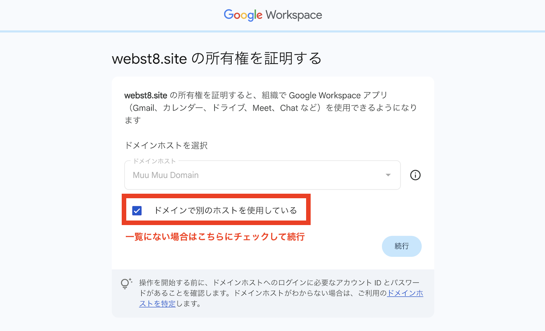Screen dimensions: 545x331
Task: Click the Google Workspace アプリ phrase in the description
Action: pos(338,96)
